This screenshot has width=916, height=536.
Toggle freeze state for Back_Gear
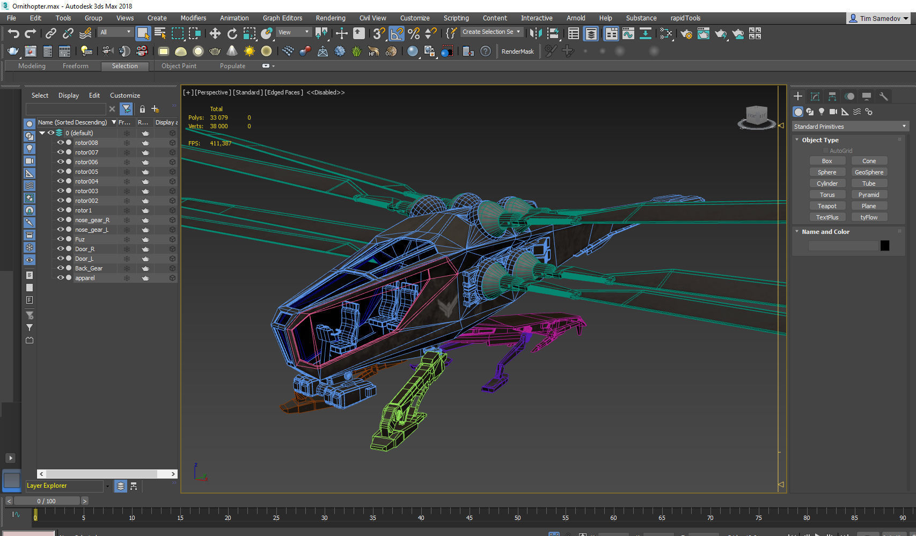[127, 268]
